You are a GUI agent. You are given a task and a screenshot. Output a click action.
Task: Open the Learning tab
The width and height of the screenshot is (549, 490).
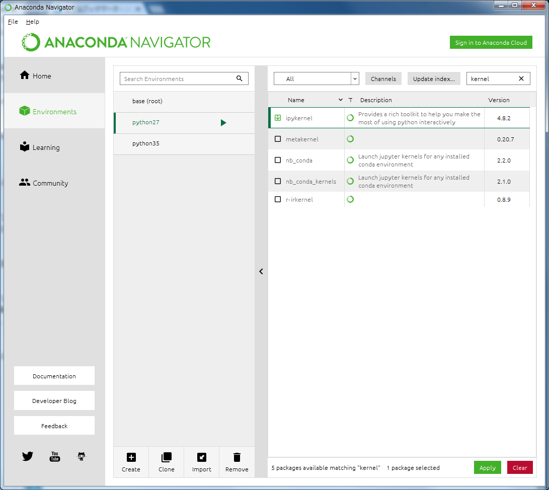[x=54, y=147]
